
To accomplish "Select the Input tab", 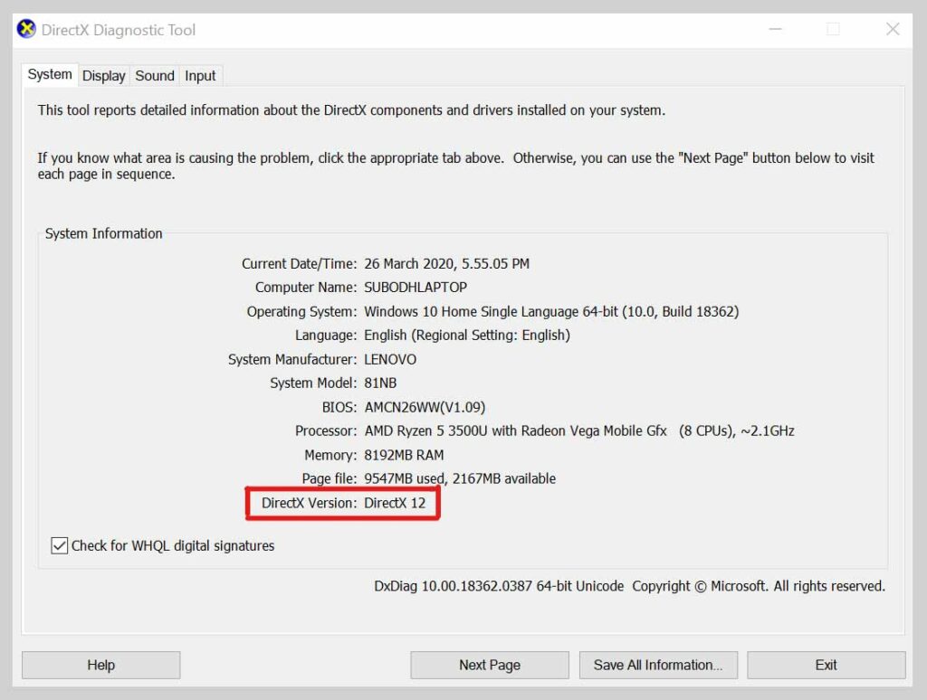I will click(x=200, y=76).
